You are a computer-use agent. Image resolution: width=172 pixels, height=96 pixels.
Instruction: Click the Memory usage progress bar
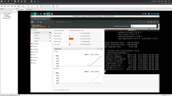point(85,39)
